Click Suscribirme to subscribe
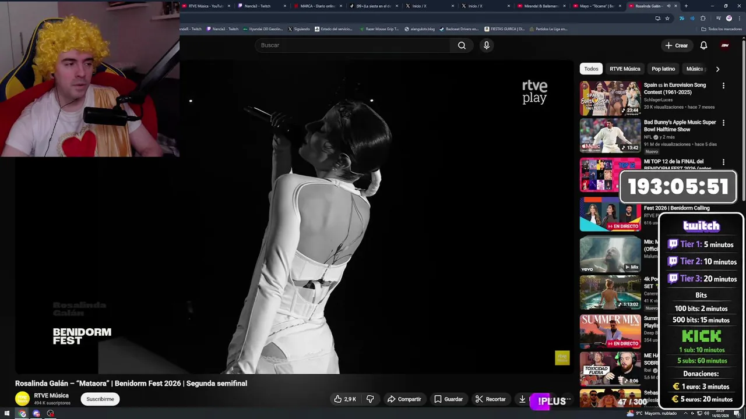746x419 pixels. [100, 399]
